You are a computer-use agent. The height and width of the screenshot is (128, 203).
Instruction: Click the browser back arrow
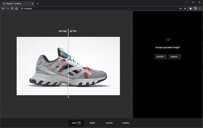click(3, 9)
